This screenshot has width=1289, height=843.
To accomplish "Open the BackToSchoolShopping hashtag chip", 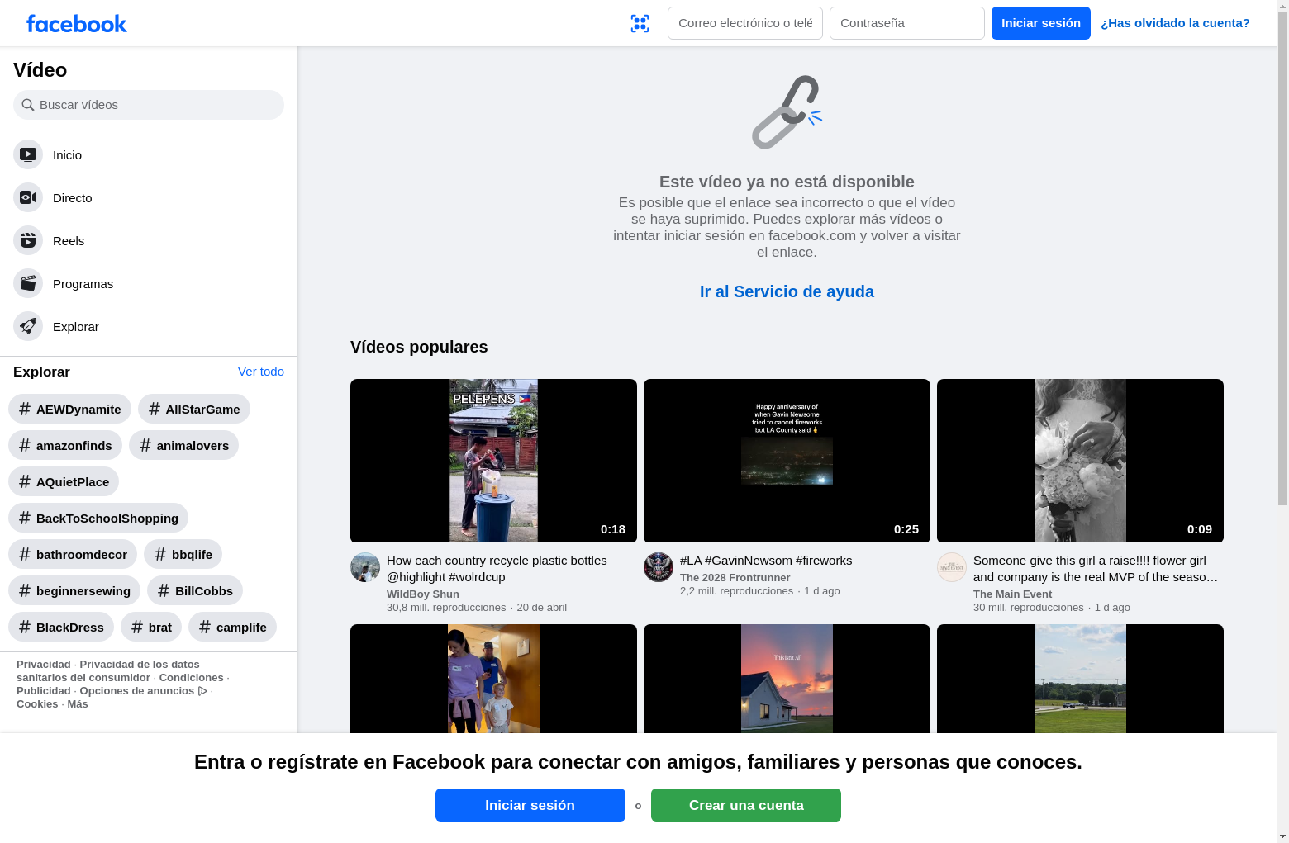I will click(x=98, y=518).
